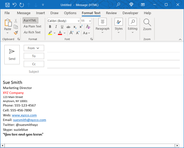Switch message format to Plain Text
The height and width of the screenshot is (148, 184).
33,26
